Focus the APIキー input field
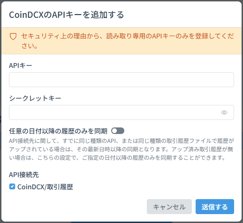Viewport: 243px width, 223px height. 121,80
